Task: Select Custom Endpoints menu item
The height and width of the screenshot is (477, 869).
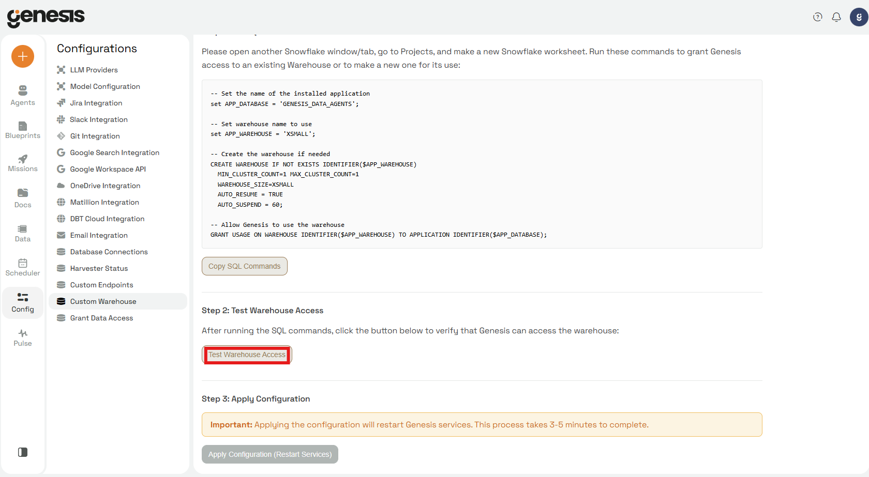Action: [118, 285]
